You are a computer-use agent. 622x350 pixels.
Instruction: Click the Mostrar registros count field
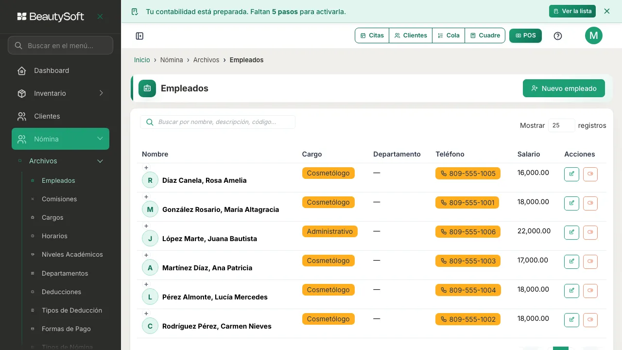[x=562, y=125]
